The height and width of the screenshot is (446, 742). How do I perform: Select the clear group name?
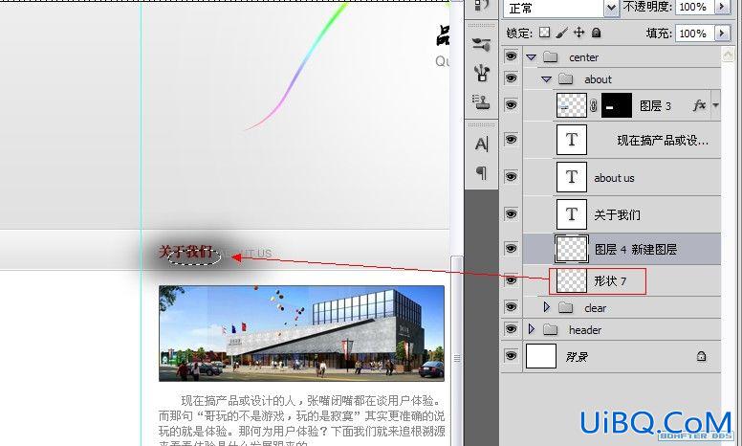point(596,308)
